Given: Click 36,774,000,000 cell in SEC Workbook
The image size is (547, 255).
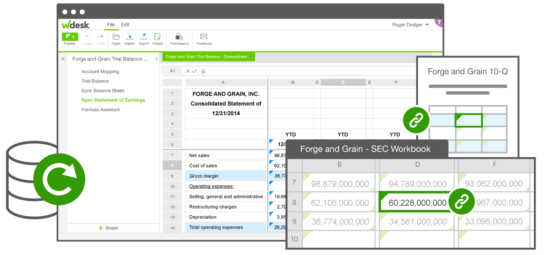Looking at the screenshot, I should coord(340,222).
